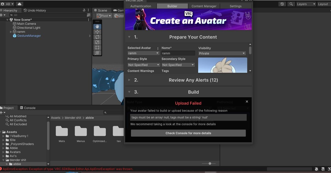This screenshot has width=331, height=173.
Task: Click Check Console for more details
Action: pos(188,133)
